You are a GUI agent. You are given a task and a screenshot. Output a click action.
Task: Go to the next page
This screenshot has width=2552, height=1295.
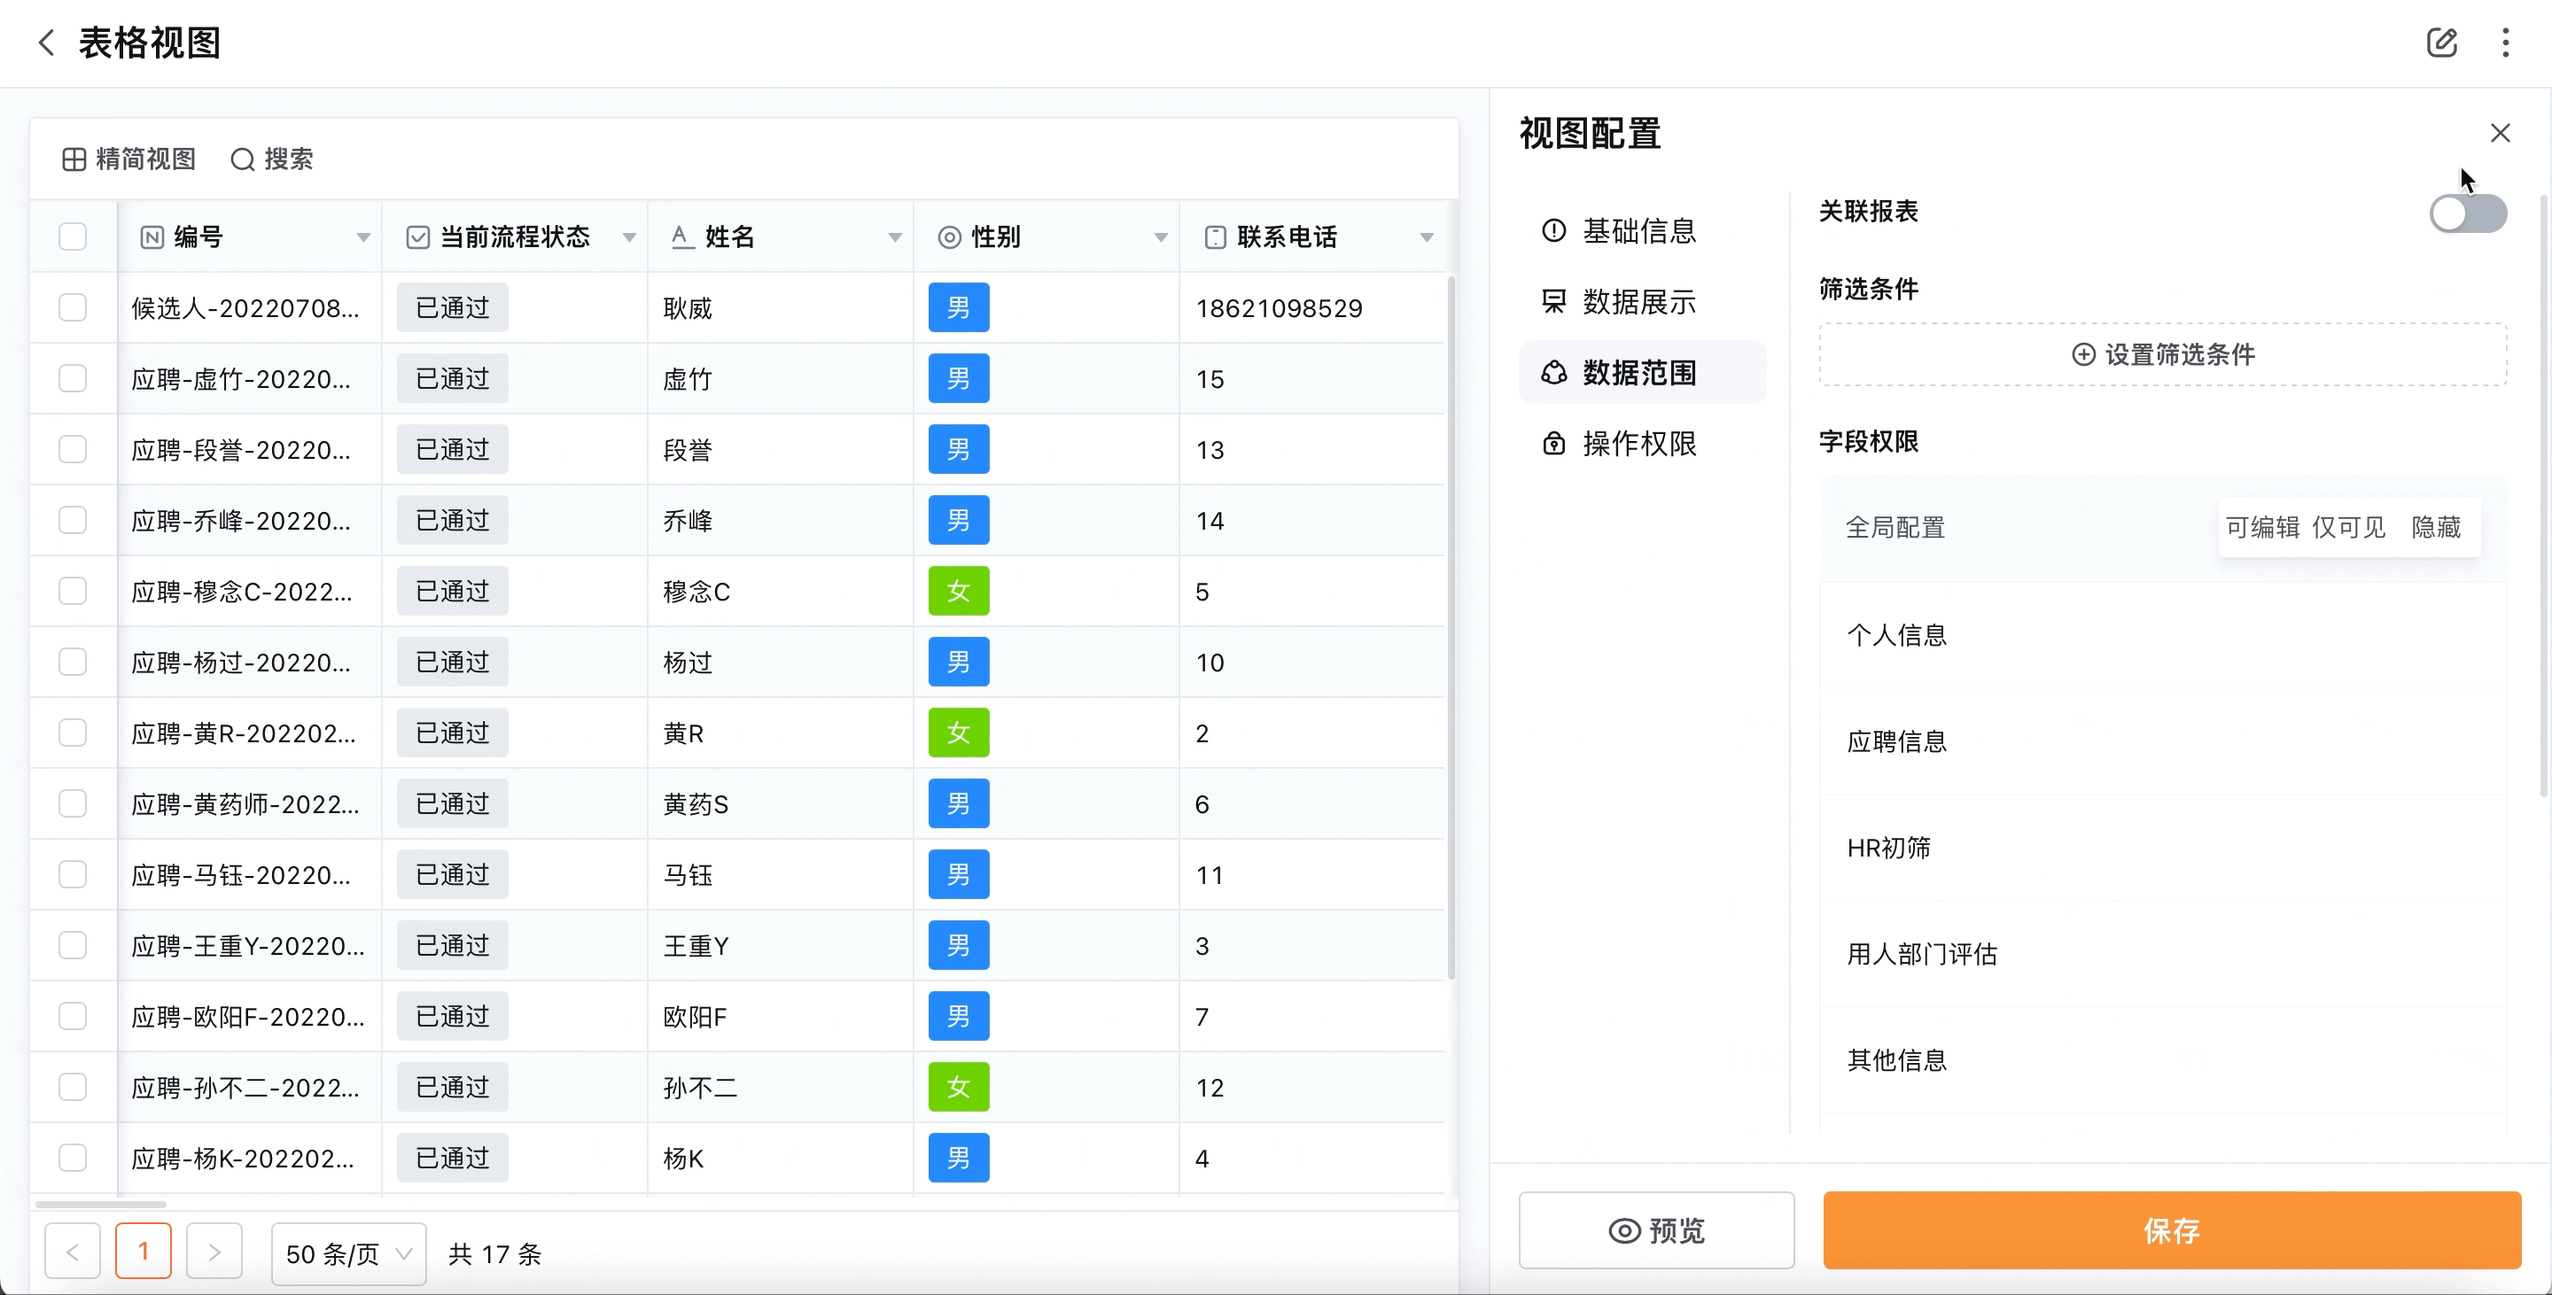pos(214,1252)
